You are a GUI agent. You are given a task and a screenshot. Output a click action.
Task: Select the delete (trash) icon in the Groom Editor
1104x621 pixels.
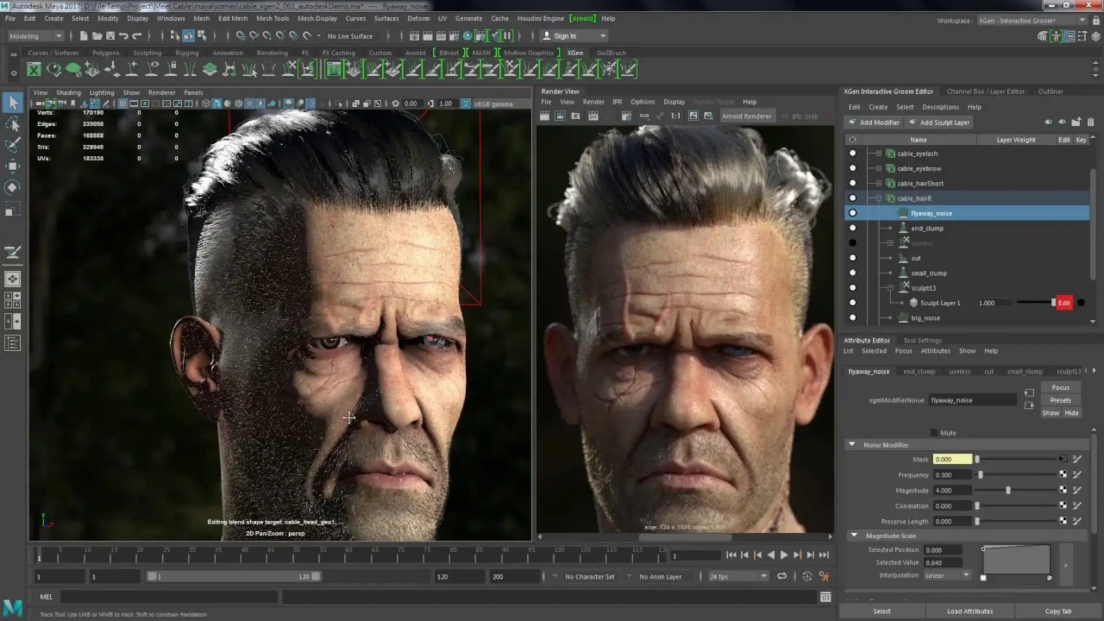tap(1091, 122)
